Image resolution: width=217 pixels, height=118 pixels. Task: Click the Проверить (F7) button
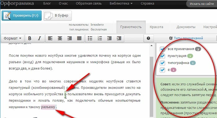point(22,15)
